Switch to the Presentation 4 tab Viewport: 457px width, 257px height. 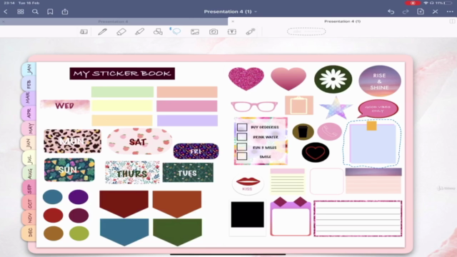pyautogui.click(x=114, y=21)
